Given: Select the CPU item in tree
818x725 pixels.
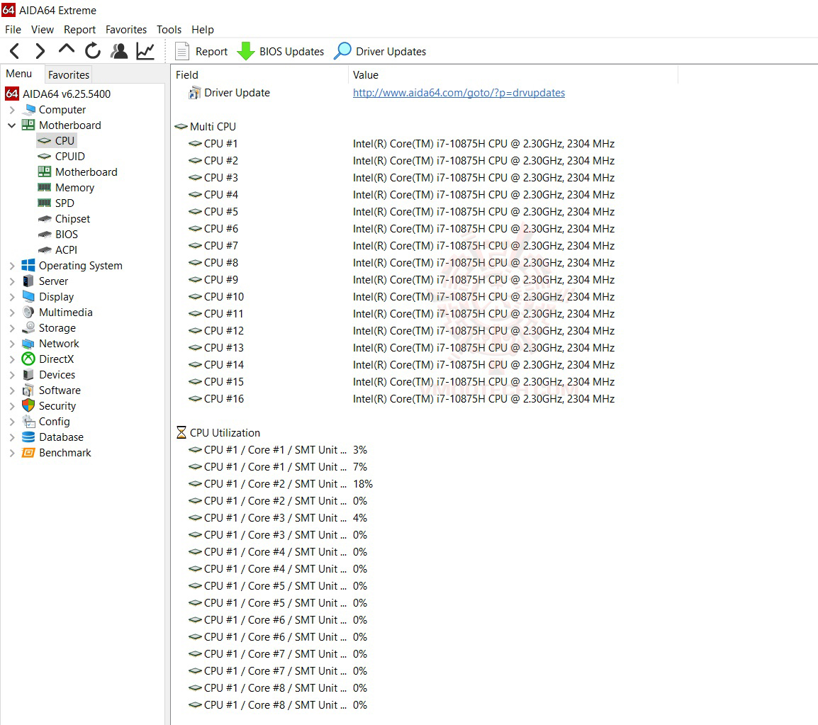Looking at the screenshot, I should pyautogui.click(x=57, y=141).
